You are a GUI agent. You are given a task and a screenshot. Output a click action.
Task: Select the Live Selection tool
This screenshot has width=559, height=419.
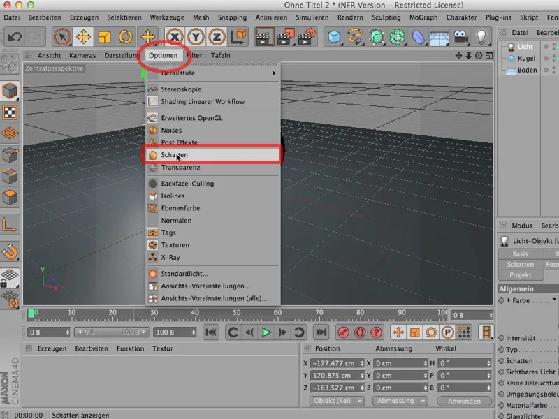click(62, 37)
